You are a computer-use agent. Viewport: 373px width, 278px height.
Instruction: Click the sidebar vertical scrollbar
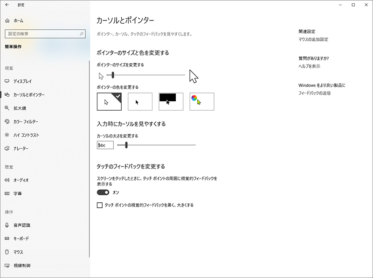pos(90,159)
